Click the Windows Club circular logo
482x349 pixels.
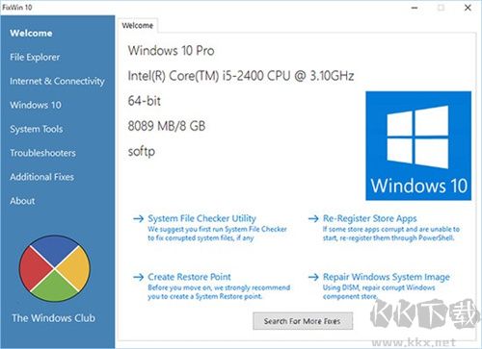coord(55,268)
